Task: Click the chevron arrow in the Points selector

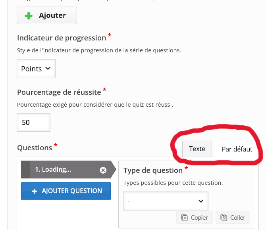Action: 48,69
